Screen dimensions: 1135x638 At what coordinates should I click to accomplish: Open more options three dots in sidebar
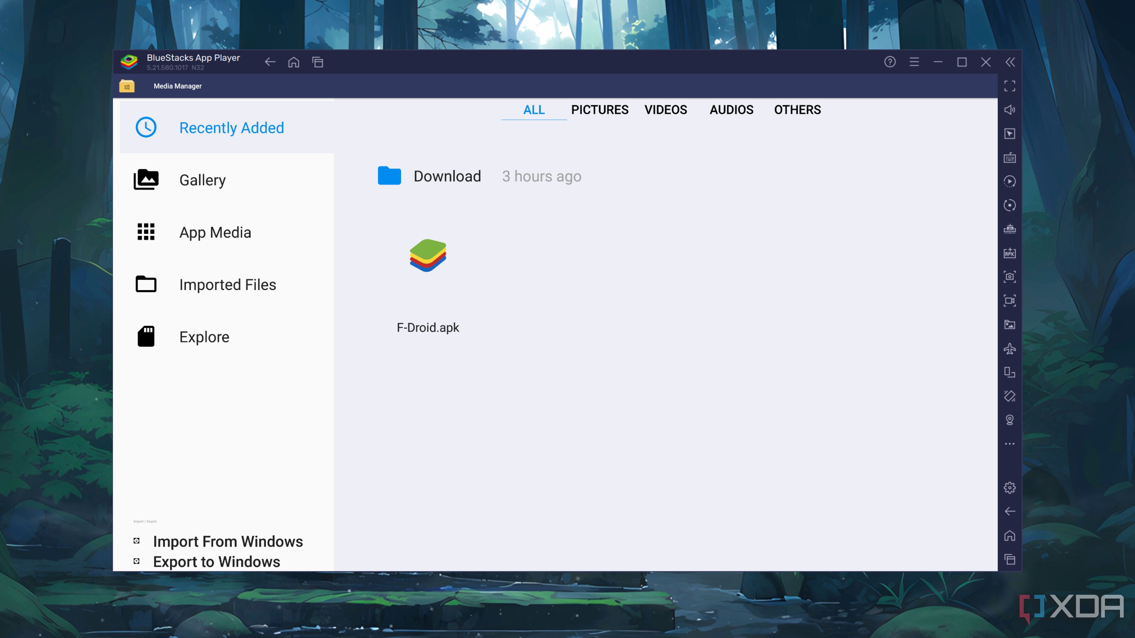tap(1010, 444)
